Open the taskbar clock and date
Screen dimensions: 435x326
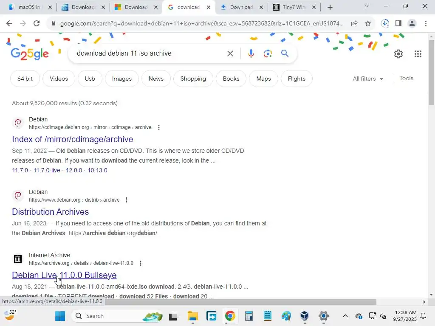(x=405, y=316)
